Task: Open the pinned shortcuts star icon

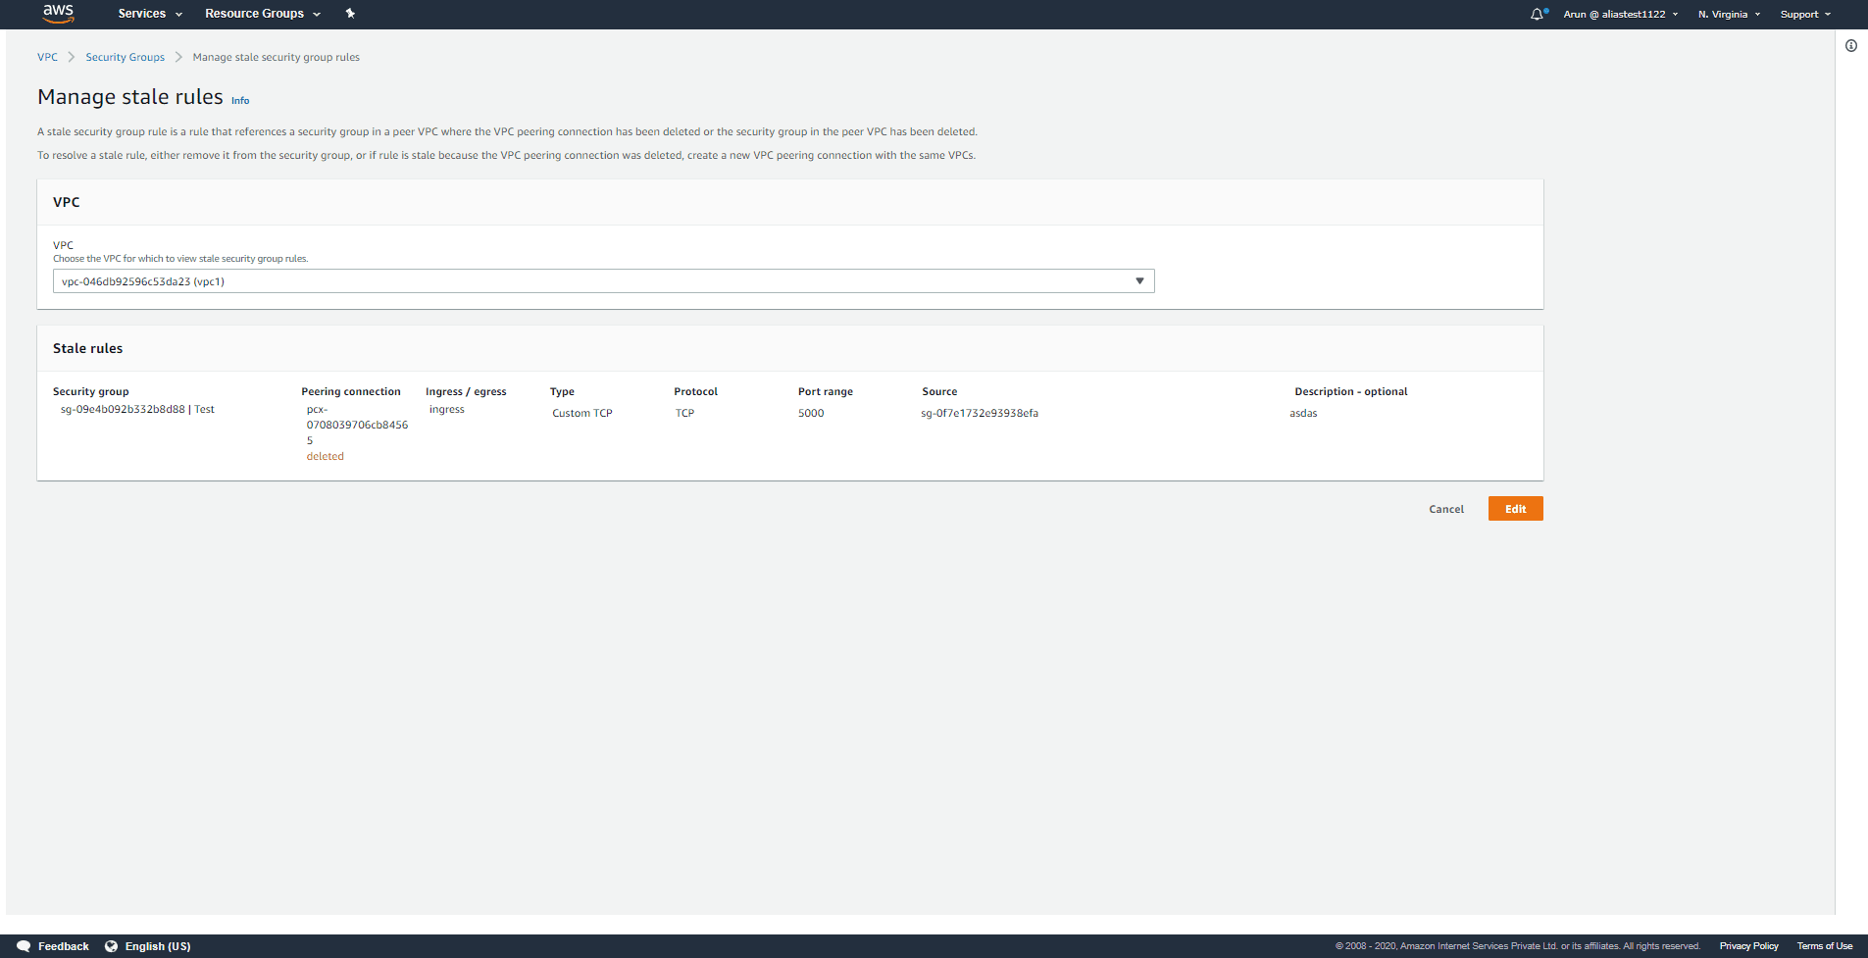Action: pyautogui.click(x=349, y=14)
